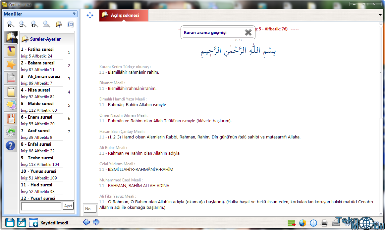
Task: Open the K letter search magnifier tool
Action: (x=11, y=24)
